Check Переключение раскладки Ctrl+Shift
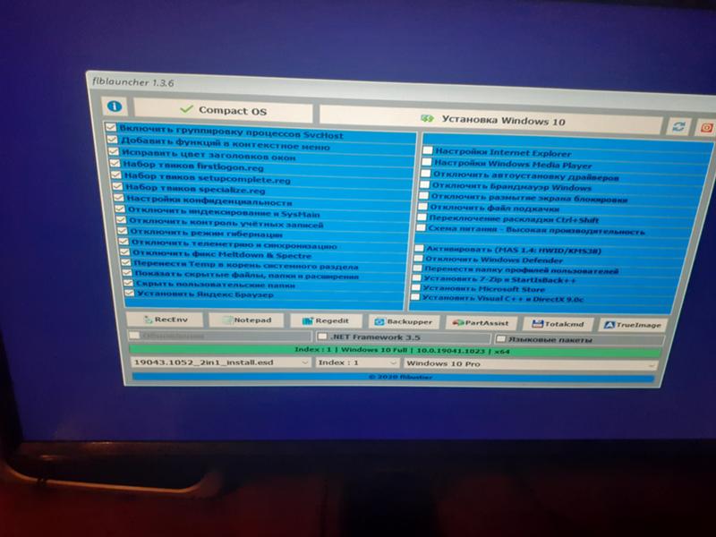This screenshot has width=716, height=537. point(422,217)
